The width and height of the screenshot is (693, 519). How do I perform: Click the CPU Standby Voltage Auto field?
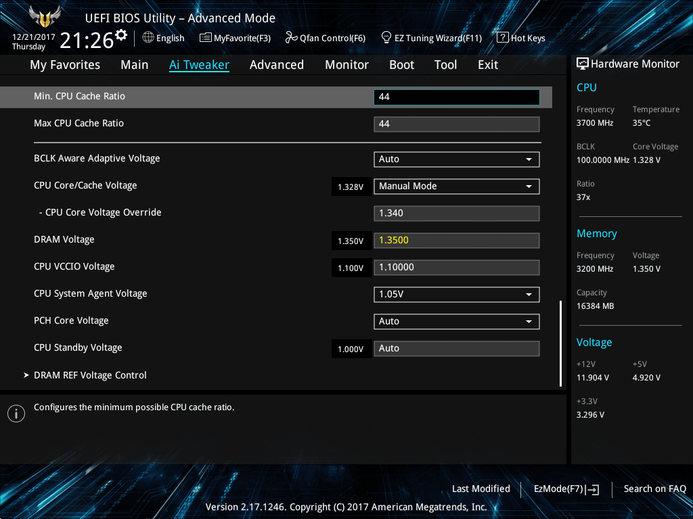[457, 348]
